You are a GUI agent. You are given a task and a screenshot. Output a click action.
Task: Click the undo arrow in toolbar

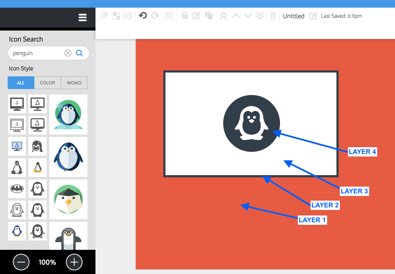click(x=143, y=16)
